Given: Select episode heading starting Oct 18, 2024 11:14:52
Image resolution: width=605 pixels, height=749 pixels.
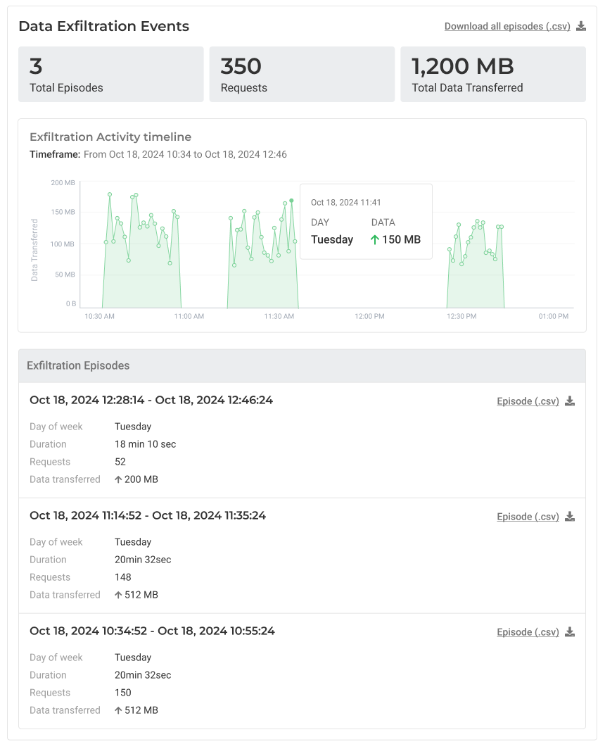Looking at the screenshot, I should pos(148,515).
